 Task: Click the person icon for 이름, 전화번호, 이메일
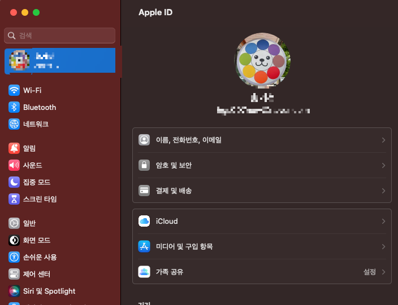click(x=144, y=140)
